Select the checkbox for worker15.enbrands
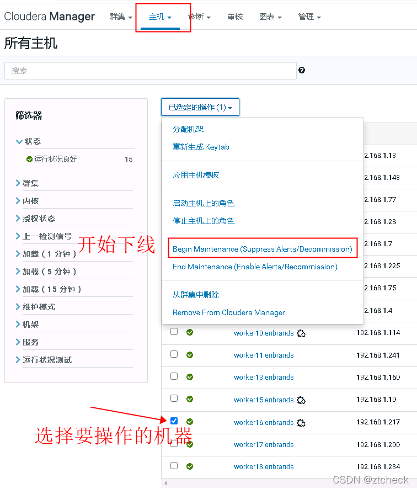 [174, 398]
